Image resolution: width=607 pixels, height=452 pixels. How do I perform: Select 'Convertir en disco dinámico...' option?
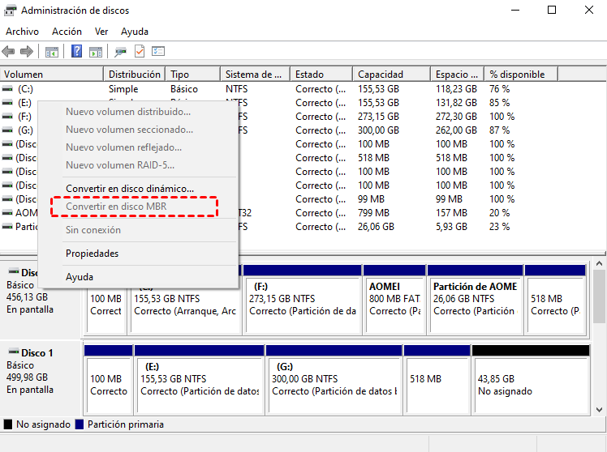coord(130,188)
